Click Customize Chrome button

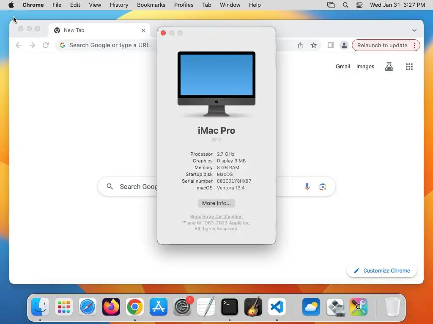pyautogui.click(x=382, y=270)
